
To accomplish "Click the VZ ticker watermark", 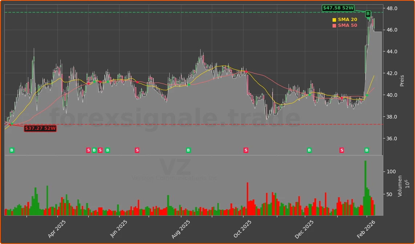I will tap(175, 166).
